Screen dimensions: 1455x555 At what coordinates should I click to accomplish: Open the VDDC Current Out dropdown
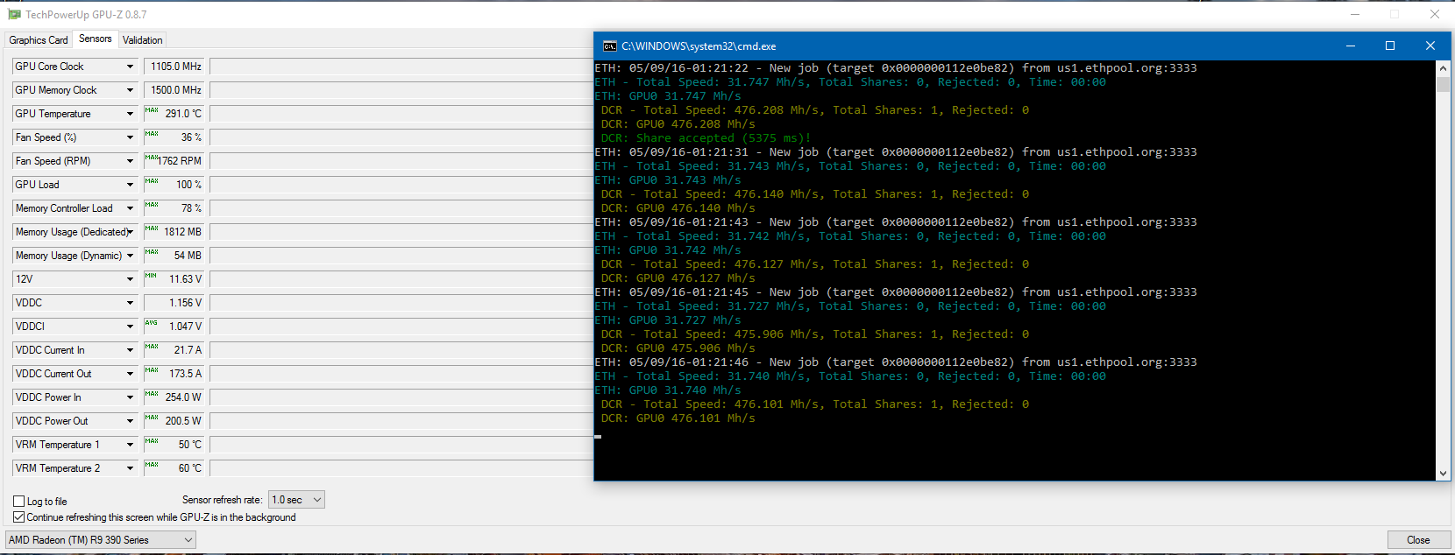[130, 374]
